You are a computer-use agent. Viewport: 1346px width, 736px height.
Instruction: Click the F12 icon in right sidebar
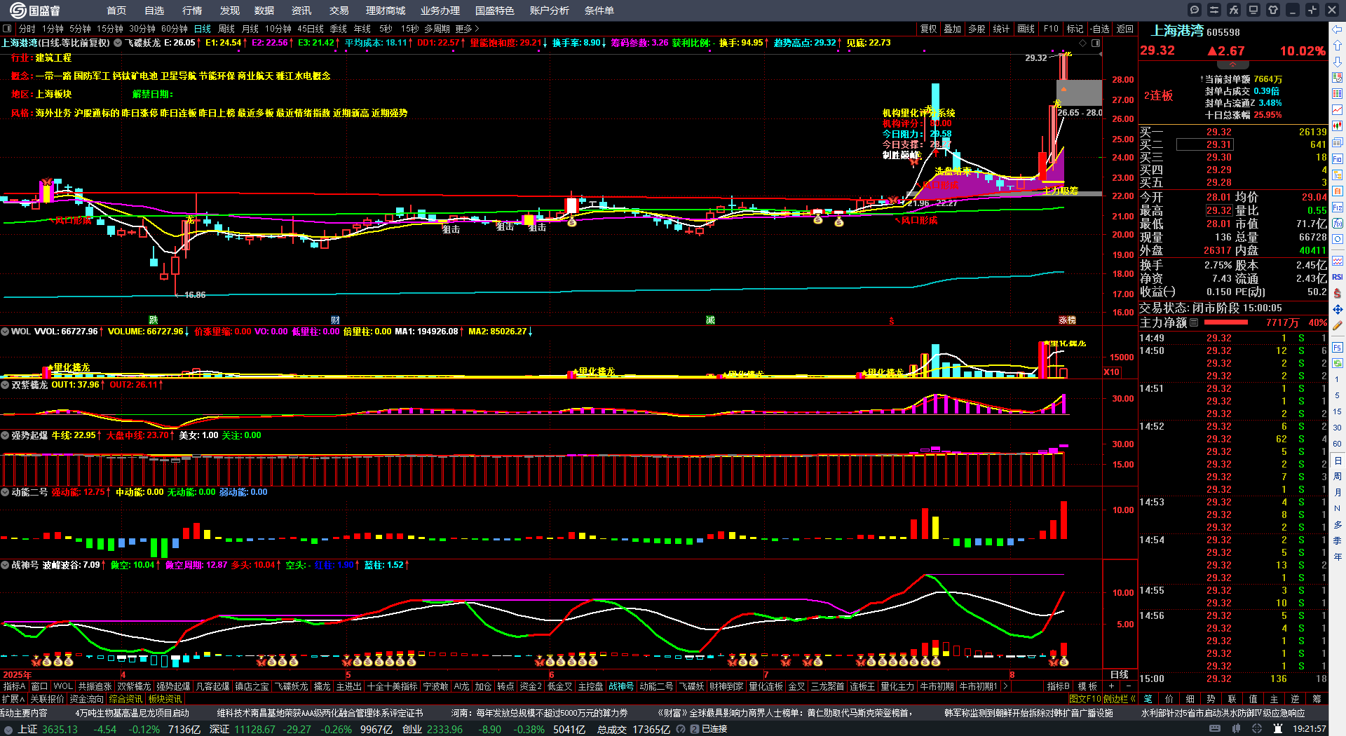click(1338, 207)
